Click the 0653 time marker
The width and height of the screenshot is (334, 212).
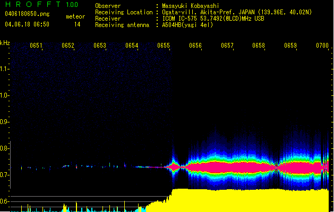(100, 46)
